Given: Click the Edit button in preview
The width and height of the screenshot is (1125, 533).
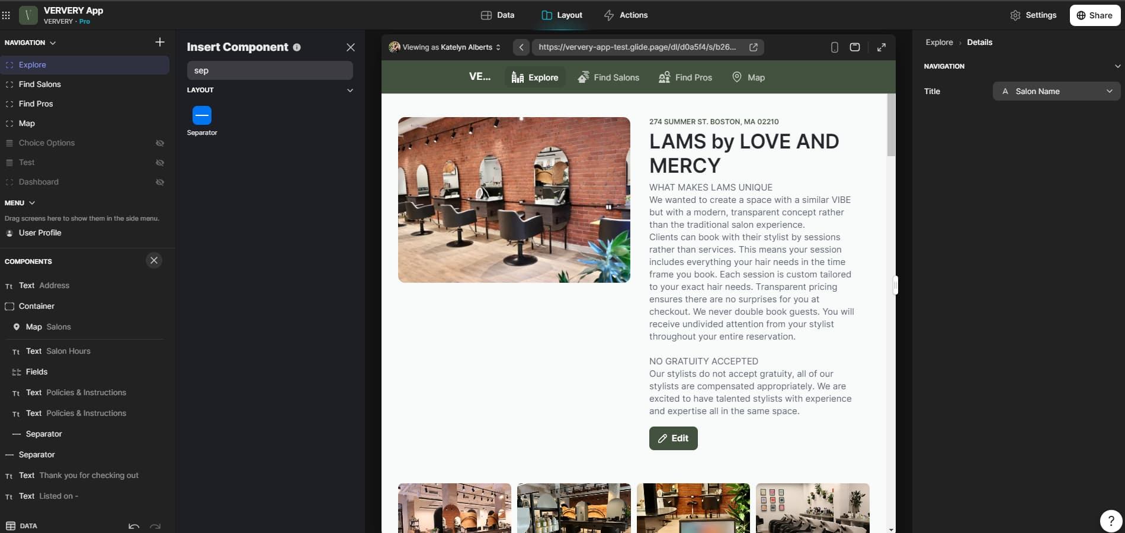Looking at the screenshot, I should pyautogui.click(x=673, y=438).
